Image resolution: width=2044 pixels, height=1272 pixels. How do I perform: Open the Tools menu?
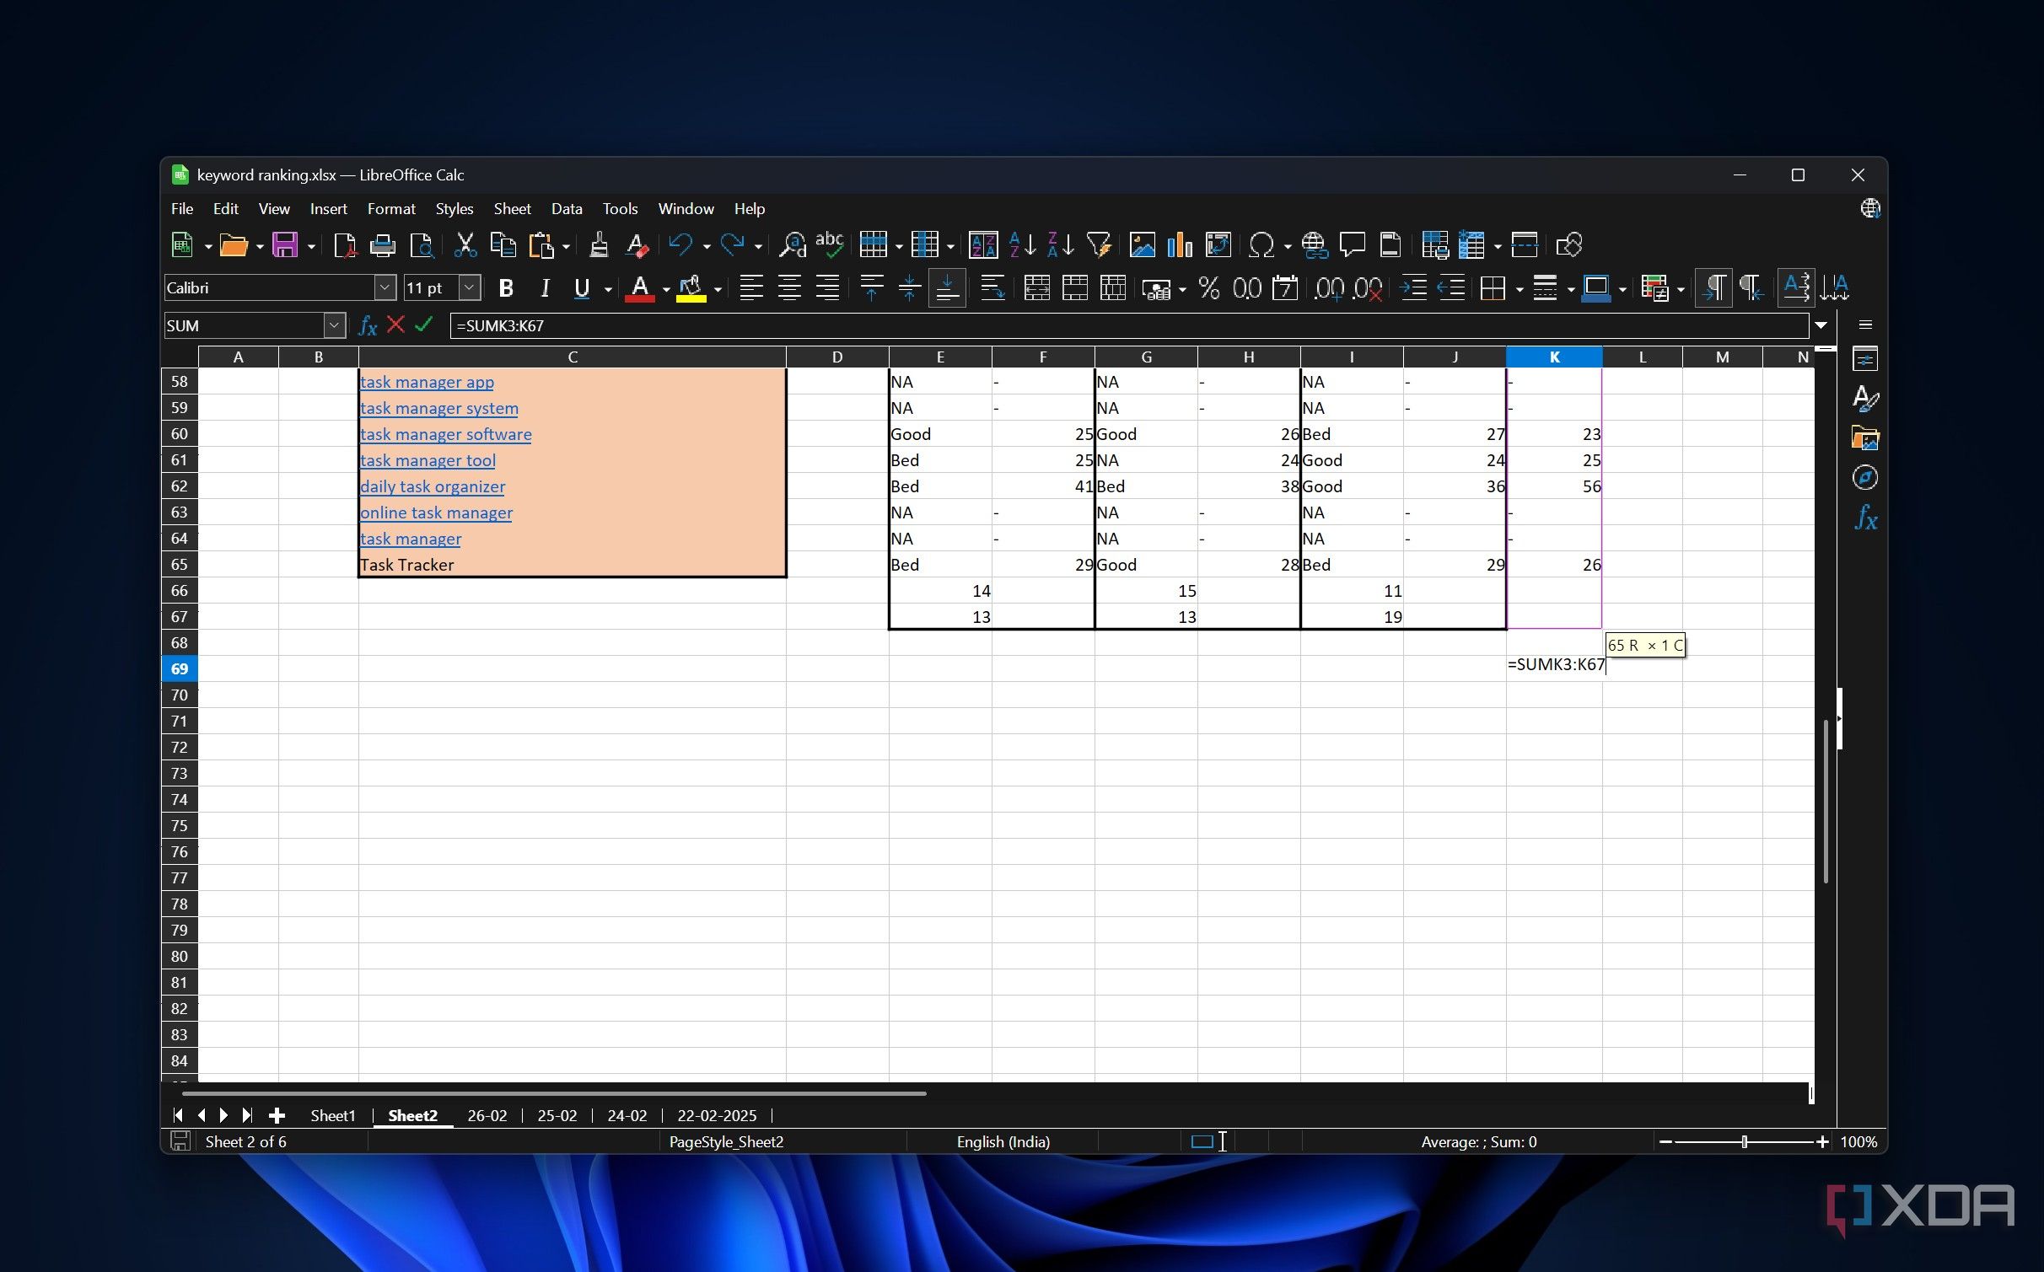[x=620, y=209]
